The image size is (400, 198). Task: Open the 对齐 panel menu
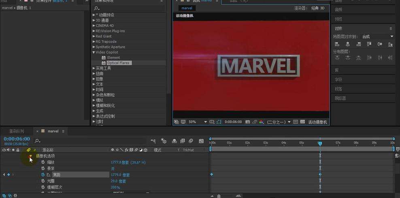[391, 29]
